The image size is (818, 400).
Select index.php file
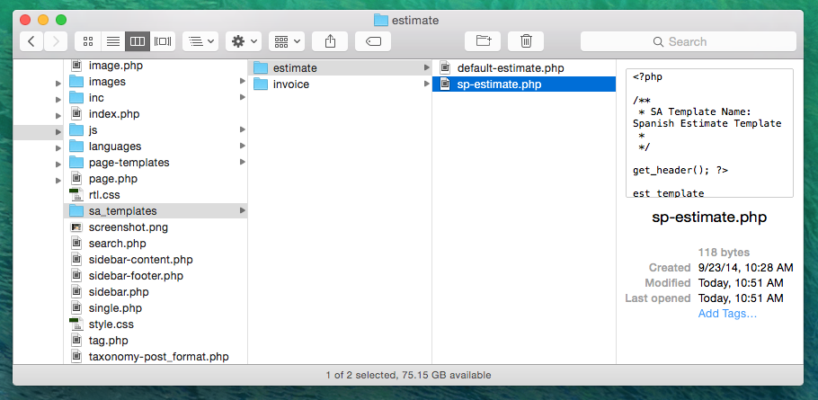click(x=156, y=113)
